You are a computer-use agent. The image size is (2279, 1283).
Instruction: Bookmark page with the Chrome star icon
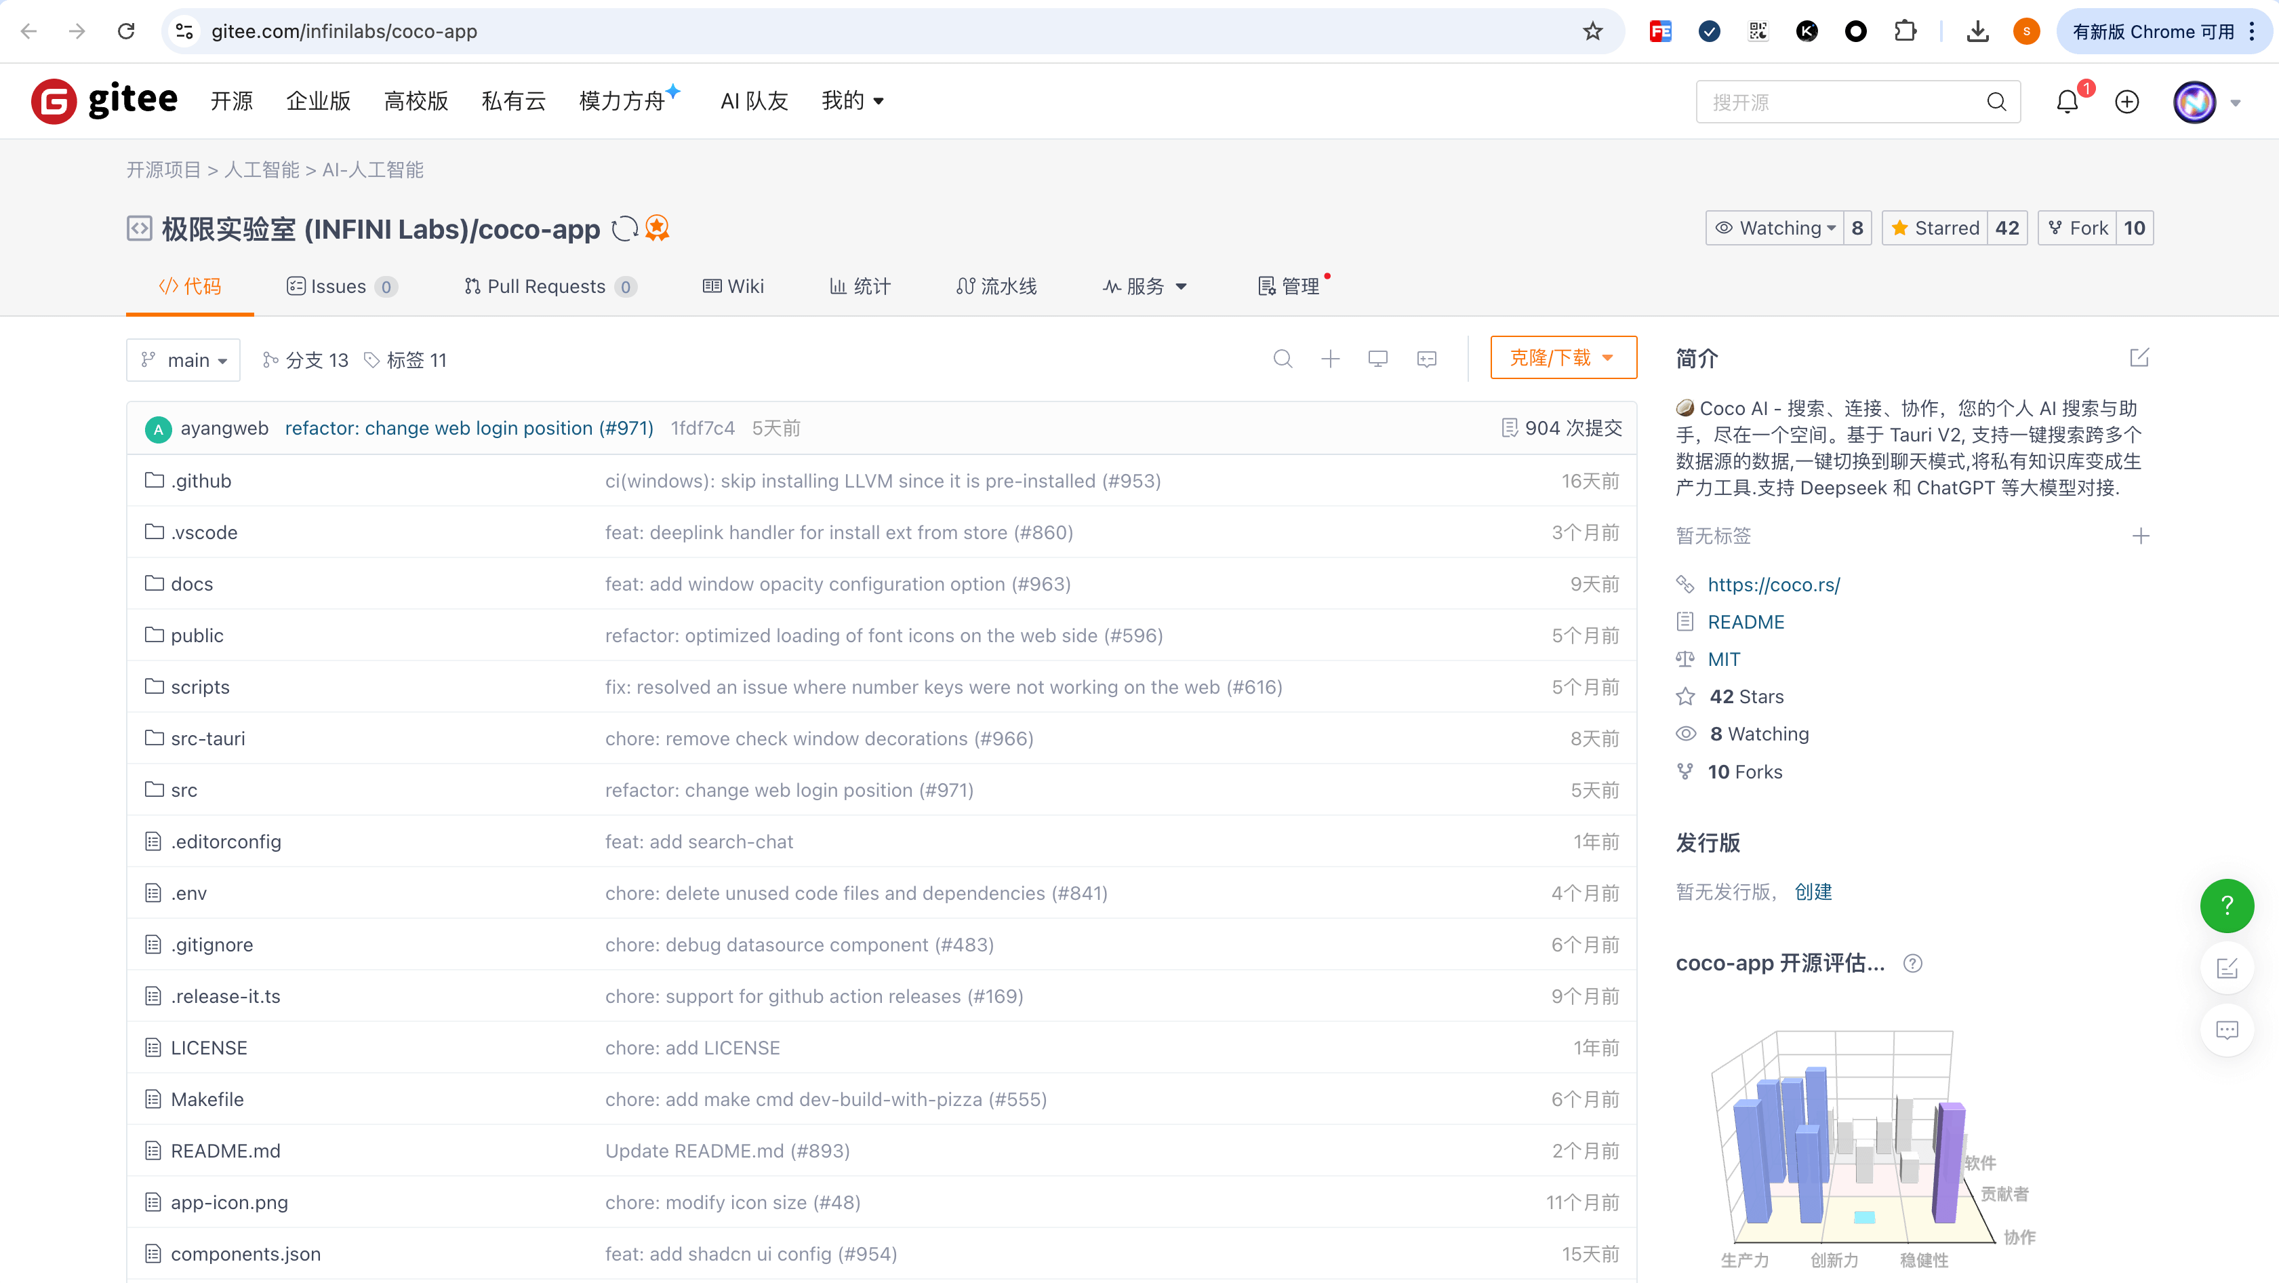pyautogui.click(x=1592, y=32)
